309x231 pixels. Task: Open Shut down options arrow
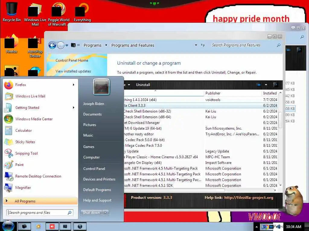click(106, 213)
